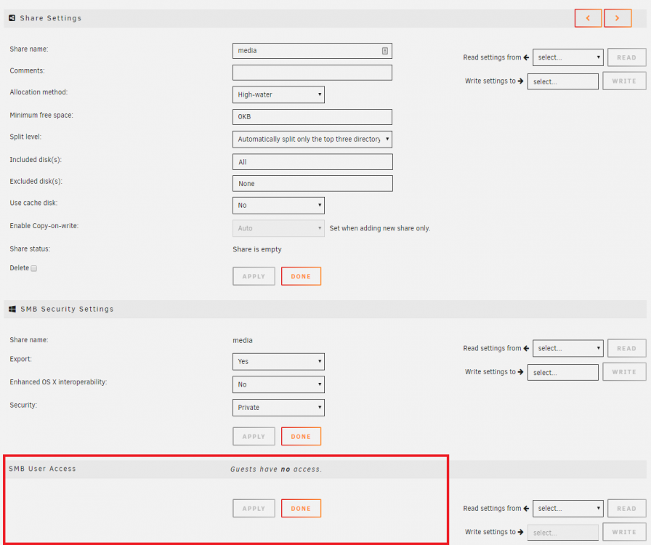Open SMB Security 'Write settings to' selector

coord(562,372)
